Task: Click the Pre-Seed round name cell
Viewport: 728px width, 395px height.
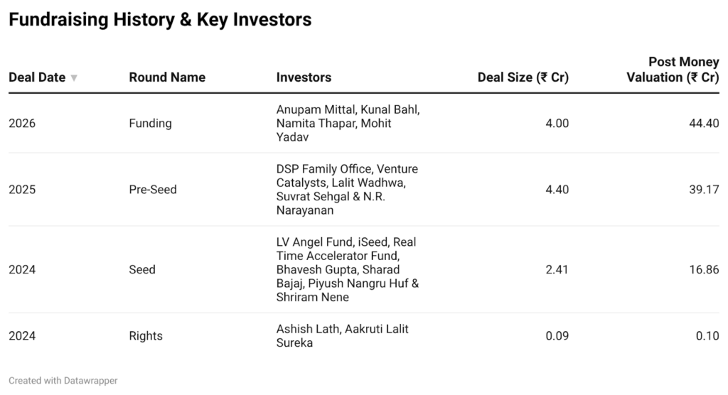Action: click(153, 190)
